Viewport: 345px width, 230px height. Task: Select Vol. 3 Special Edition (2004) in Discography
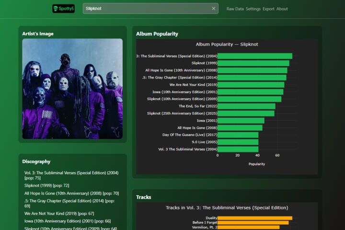coord(71,175)
